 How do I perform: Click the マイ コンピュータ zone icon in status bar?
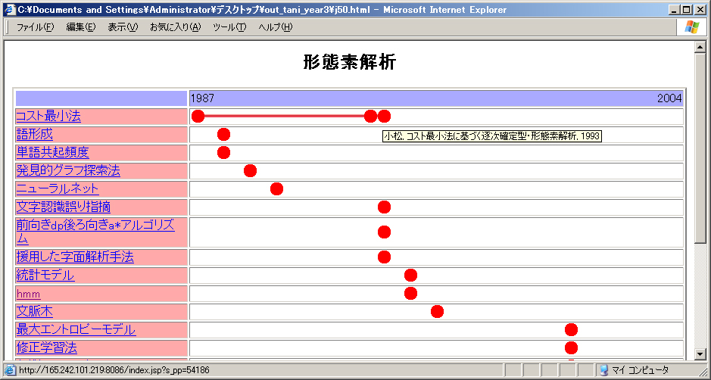coord(604,370)
